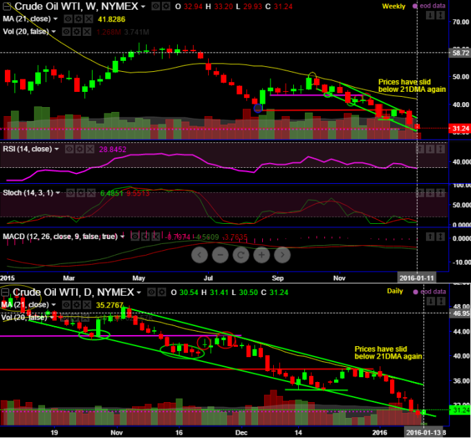Open Stoch (14, 3, 1) settings gear
471x438 pixels.
pos(81,193)
